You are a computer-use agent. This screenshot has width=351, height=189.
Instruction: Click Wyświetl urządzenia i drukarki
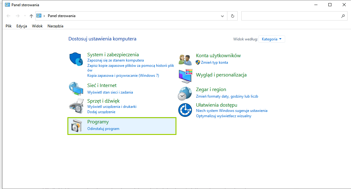coord(112,107)
